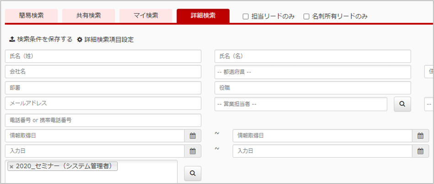Switch to the 共有検索 tab

point(89,15)
